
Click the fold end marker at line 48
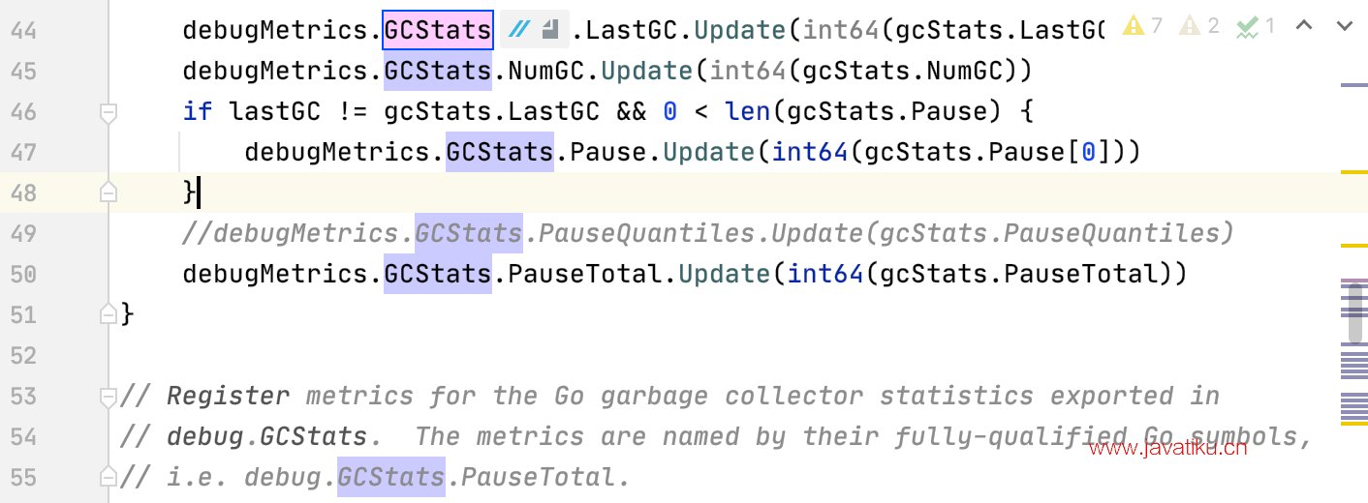tap(109, 192)
